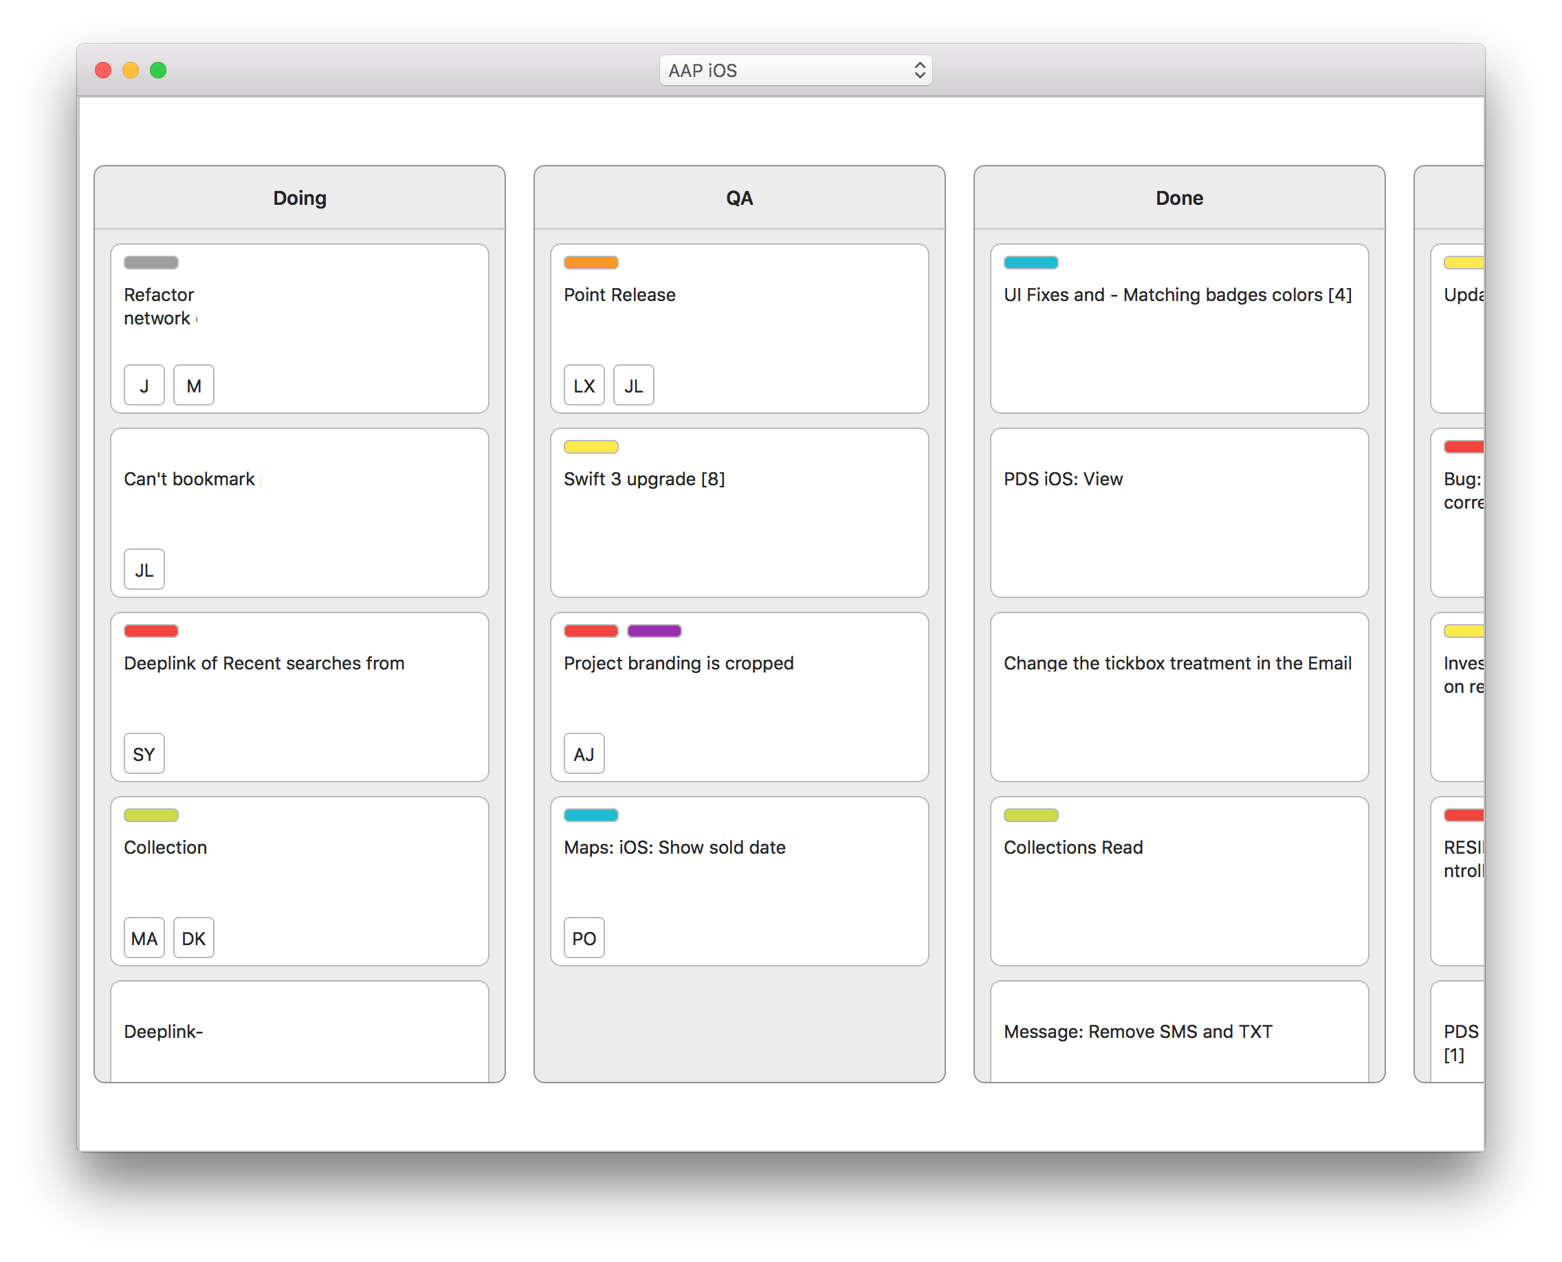Open the AAP iOS board dropdown
1562x1262 pixels.
pyautogui.click(x=795, y=71)
